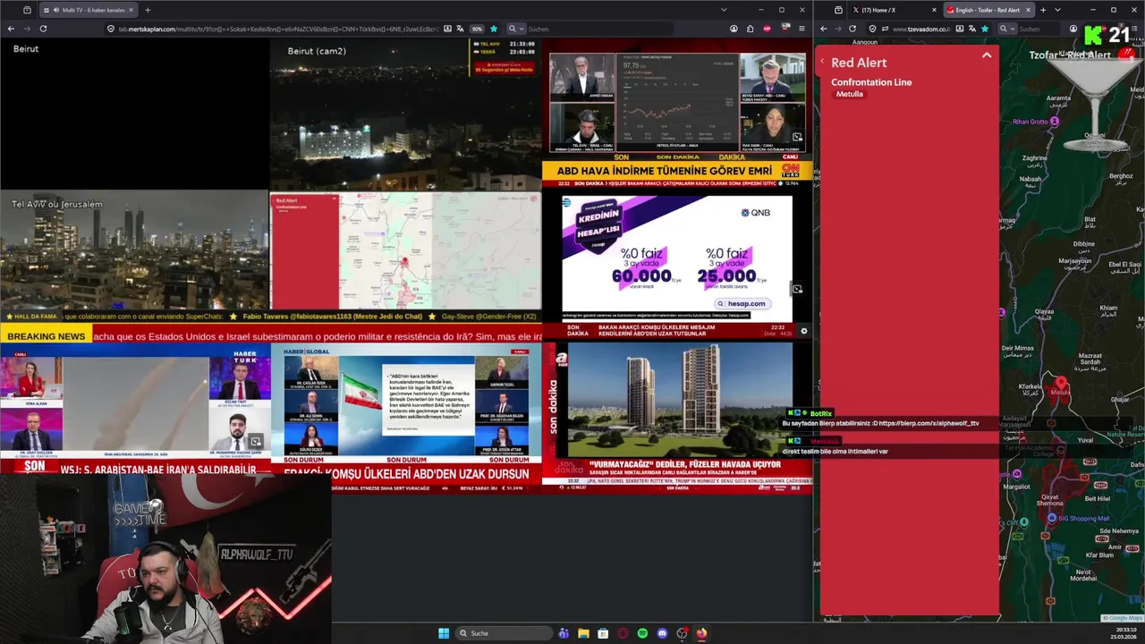Select the Beirut camera feed
Viewport: 1145px width, 644px height.
click(134, 114)
